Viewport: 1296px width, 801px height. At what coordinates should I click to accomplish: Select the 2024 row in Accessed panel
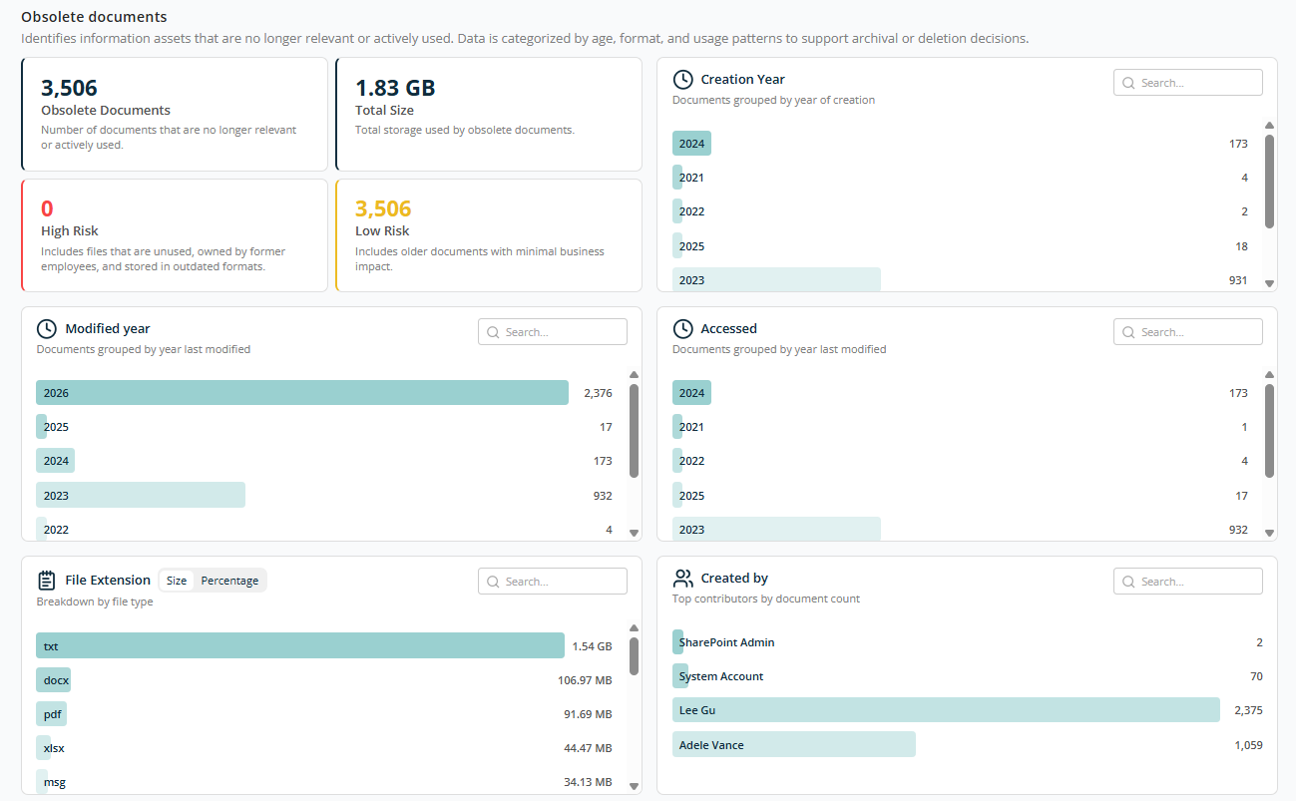click(x=960, y=393)
